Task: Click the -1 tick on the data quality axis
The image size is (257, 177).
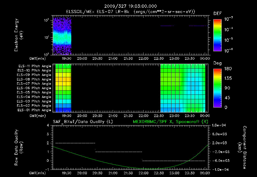Action: [47, 169]
